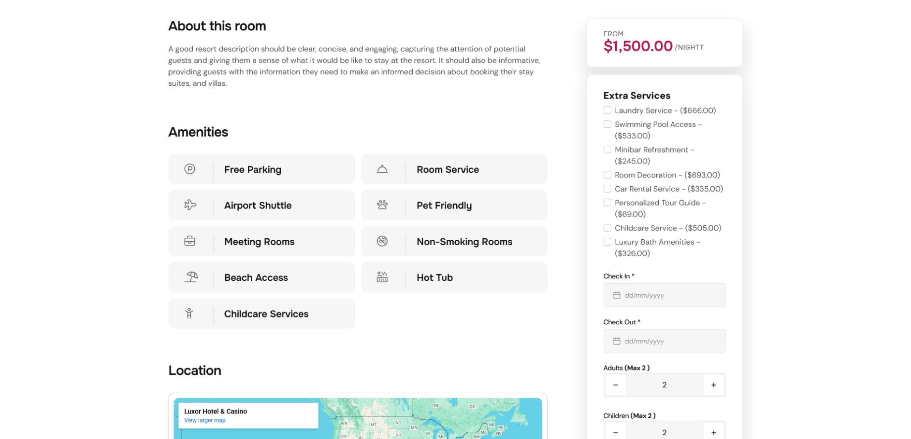Check the Luxury Bath Amenities option
Screen dimensions: 911x439
607,242
